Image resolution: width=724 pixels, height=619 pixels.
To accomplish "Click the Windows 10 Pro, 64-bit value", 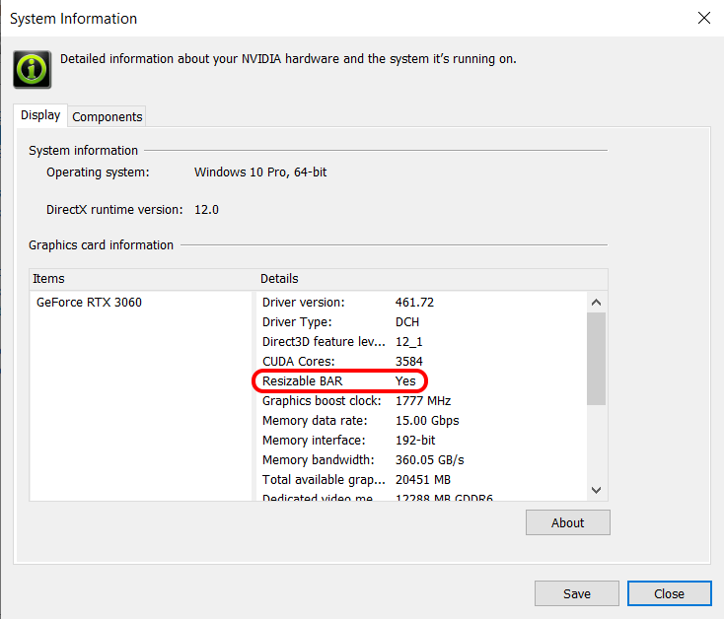I will [x=260, y=172].
